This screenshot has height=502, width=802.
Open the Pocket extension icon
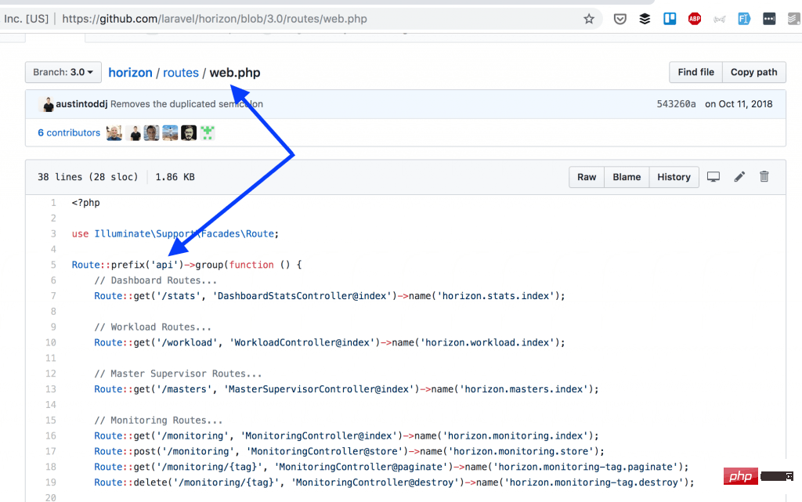coord(620,19)
